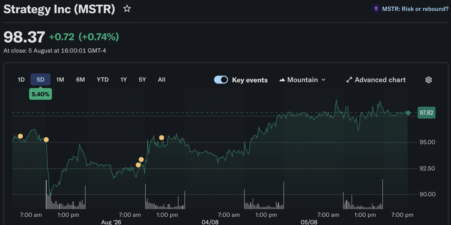Toggle the Key events switch off
Viewport: 451px width, 225px height.
[x=221, y=80]
